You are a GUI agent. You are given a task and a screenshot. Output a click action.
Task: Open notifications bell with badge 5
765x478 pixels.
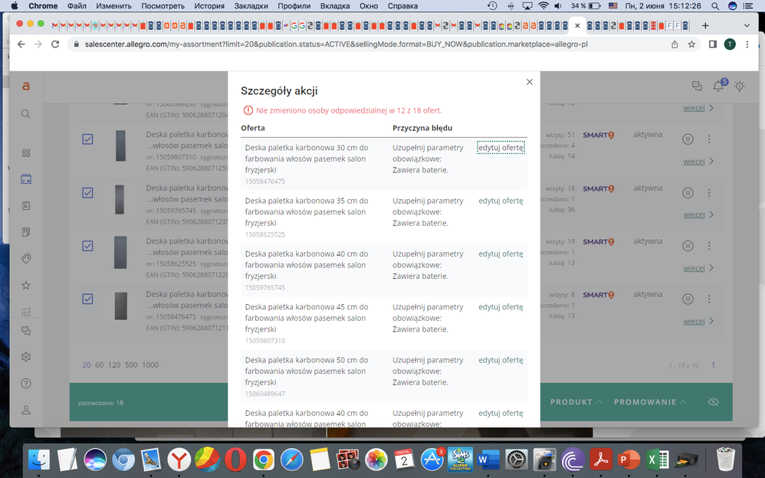coord(718,87)
